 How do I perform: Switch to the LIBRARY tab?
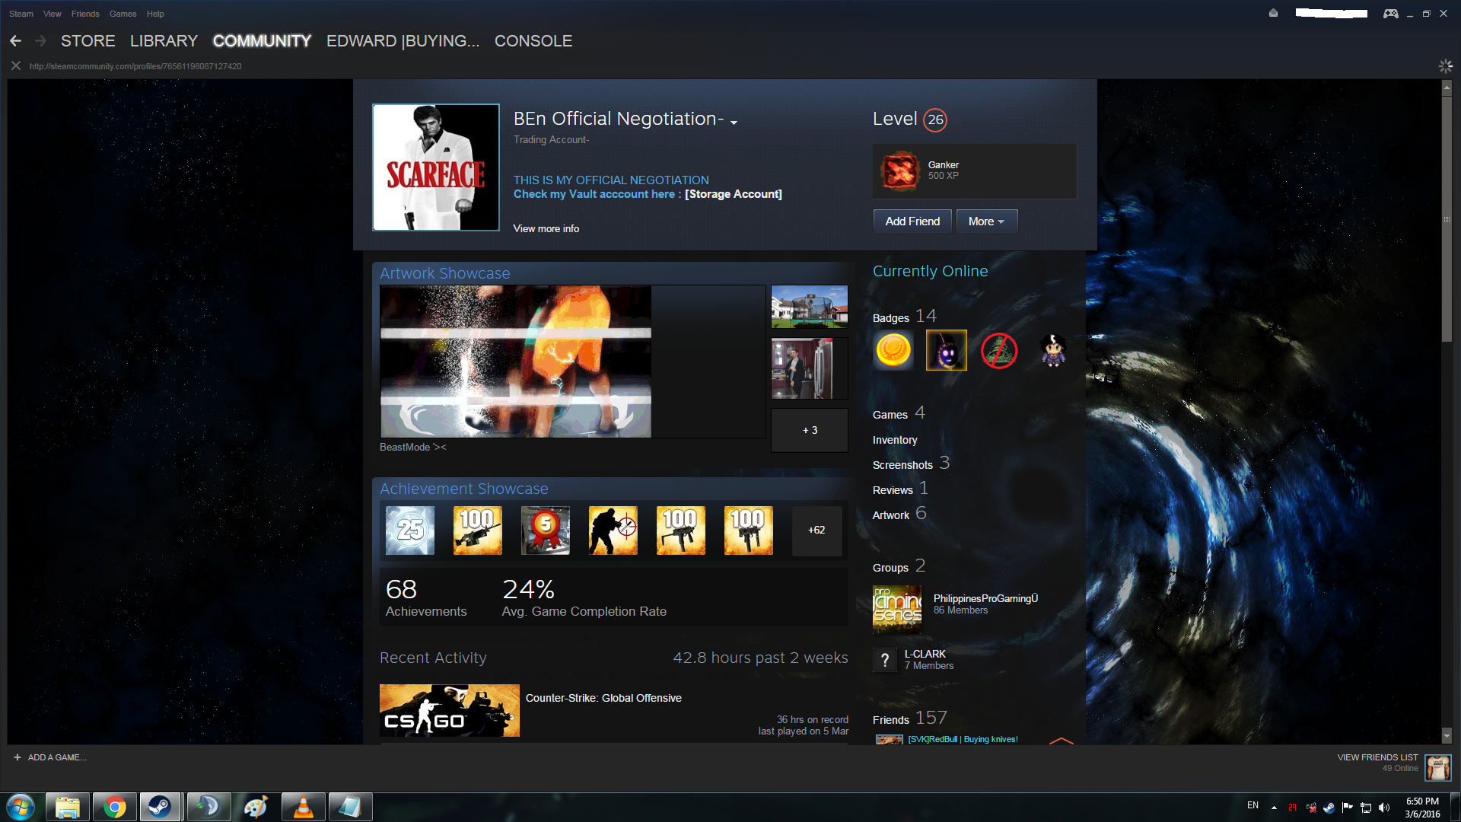click(x=164, y=41)
